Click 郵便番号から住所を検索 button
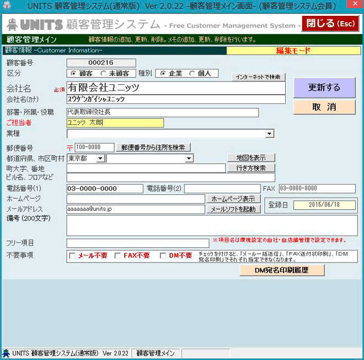Screen dimensions: 364x360 pyautogui.click(x=153, y=148)
